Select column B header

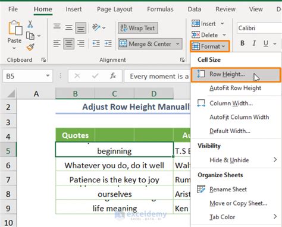pos(75,93)
